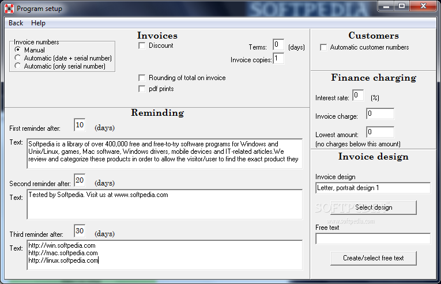Toggle the pdf prints checkbox

point(142,89)
